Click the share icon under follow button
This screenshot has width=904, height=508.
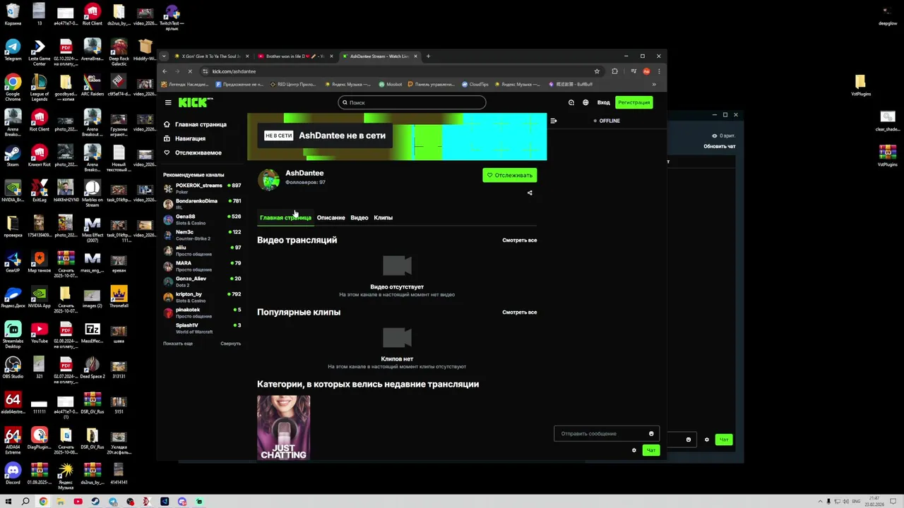[530, 193]
